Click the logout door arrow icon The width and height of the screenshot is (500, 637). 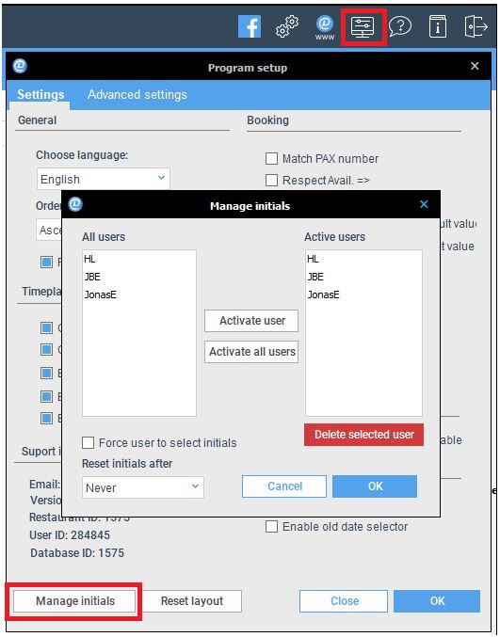(476, 26)
